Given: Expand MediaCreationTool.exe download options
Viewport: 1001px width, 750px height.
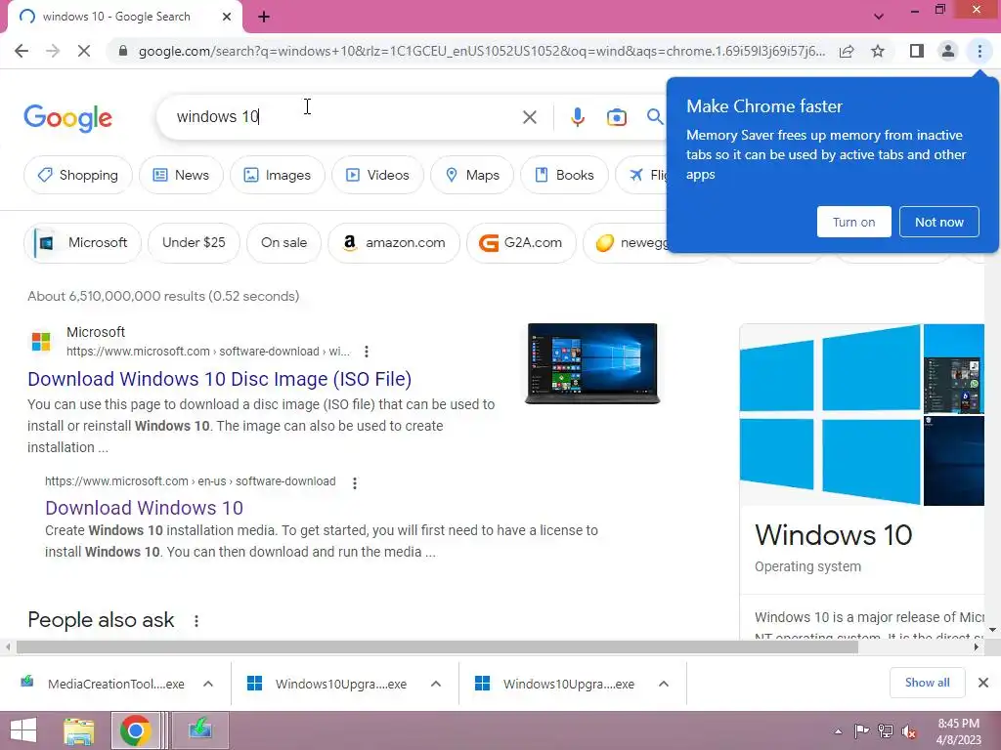Looking at the screenshot, I should (208, 684).
